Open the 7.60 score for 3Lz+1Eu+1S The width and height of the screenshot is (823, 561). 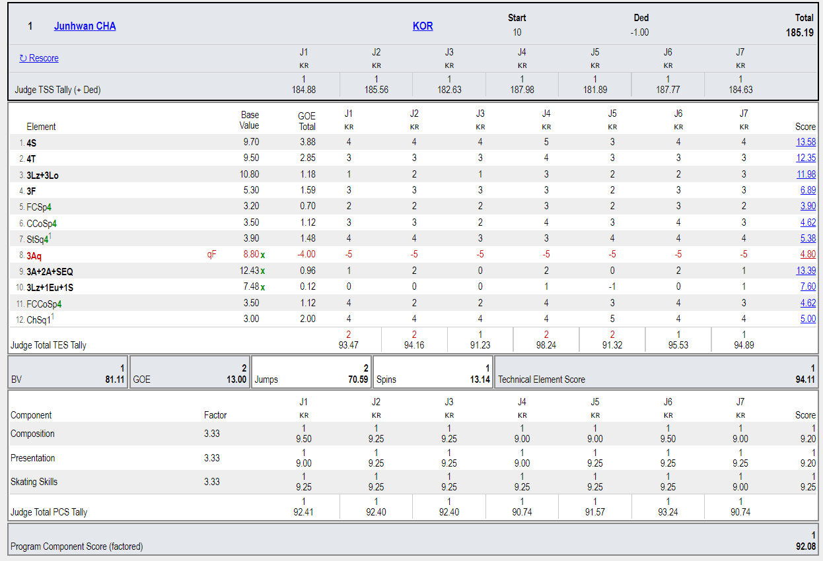[808, 286]
